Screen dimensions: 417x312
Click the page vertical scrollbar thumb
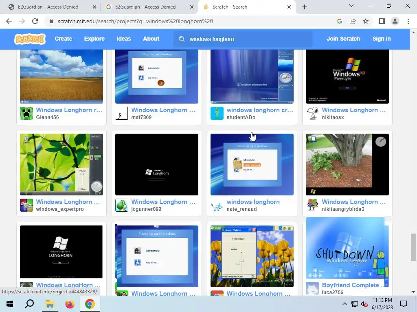tap(413, 247)
